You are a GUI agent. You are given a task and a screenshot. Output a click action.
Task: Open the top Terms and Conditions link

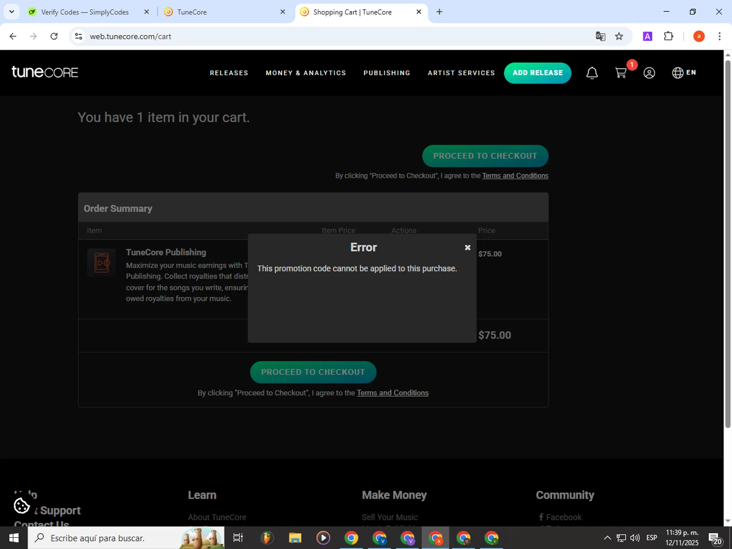(515, 176)
